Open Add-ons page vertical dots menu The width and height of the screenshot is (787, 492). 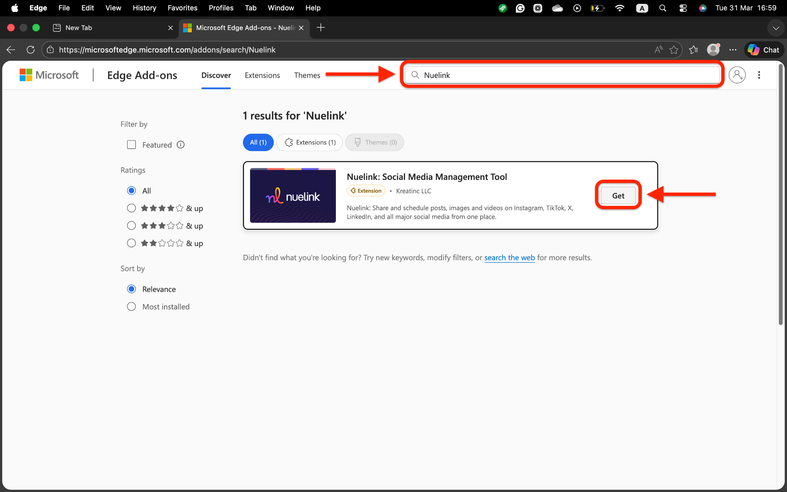point(759,75)
